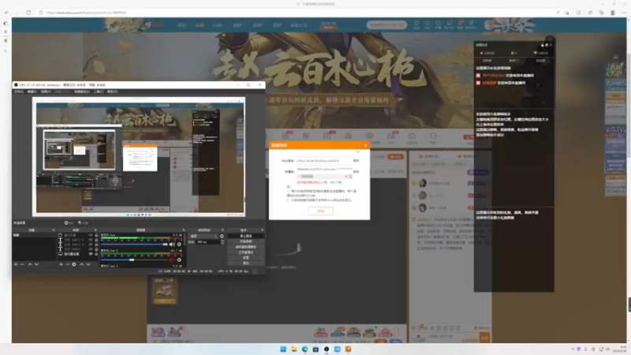631x355 pixels.
Task: Expand the 视频 menu in Douyu navigation
Action: tap(237, 25)
